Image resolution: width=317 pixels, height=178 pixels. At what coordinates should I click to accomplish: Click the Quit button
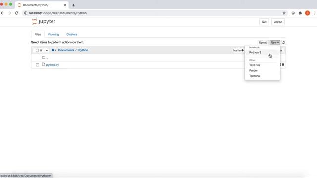point(264,22)
